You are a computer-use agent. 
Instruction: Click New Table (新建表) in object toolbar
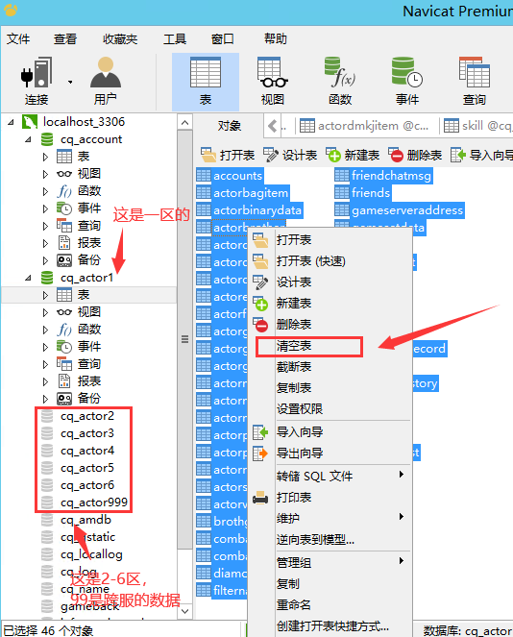(353, 155)
